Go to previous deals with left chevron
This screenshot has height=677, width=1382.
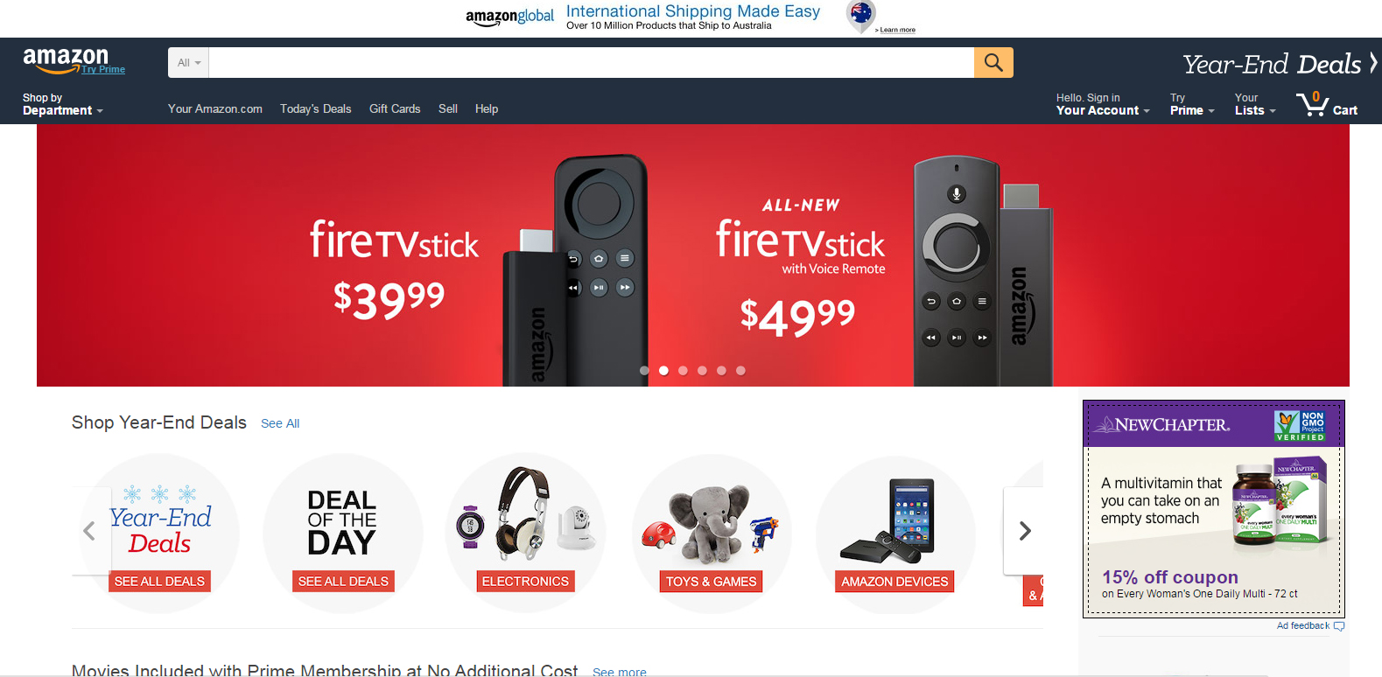point(90,531)
